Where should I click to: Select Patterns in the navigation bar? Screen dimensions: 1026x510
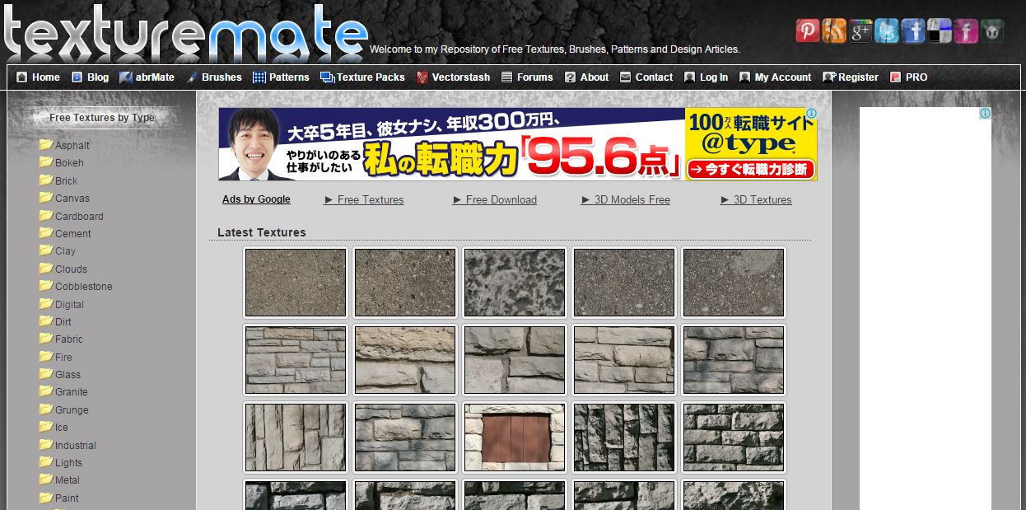click(x=281, y=77)
